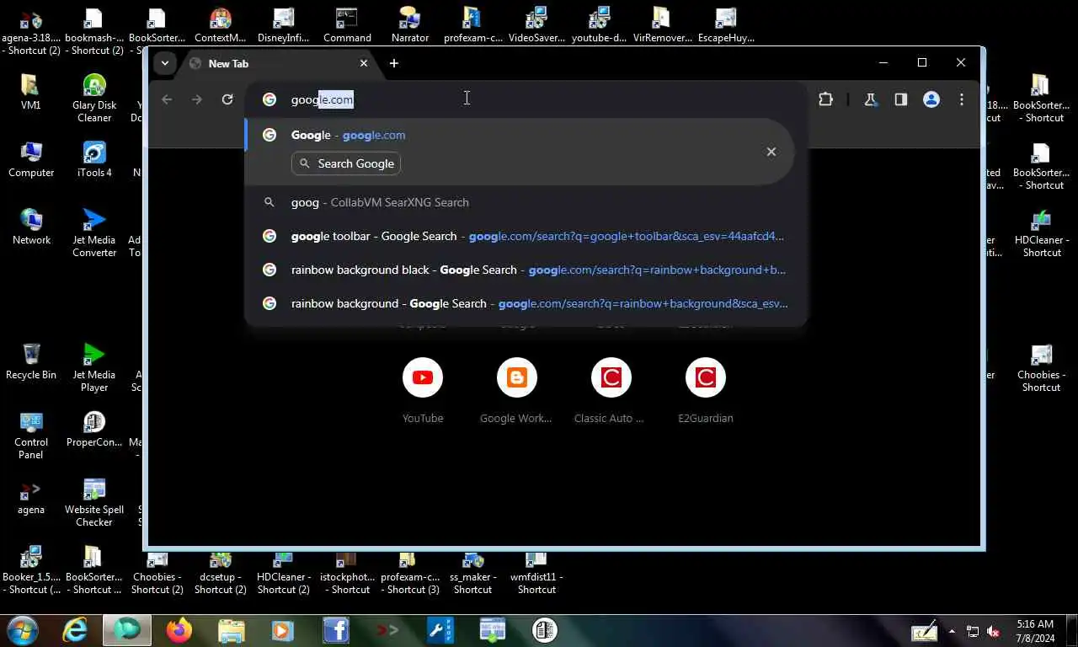The width and height of the screenshot is (1078, 647).
Task: Open the tablet input panel pen icon
Action: (x=924, y=631)
